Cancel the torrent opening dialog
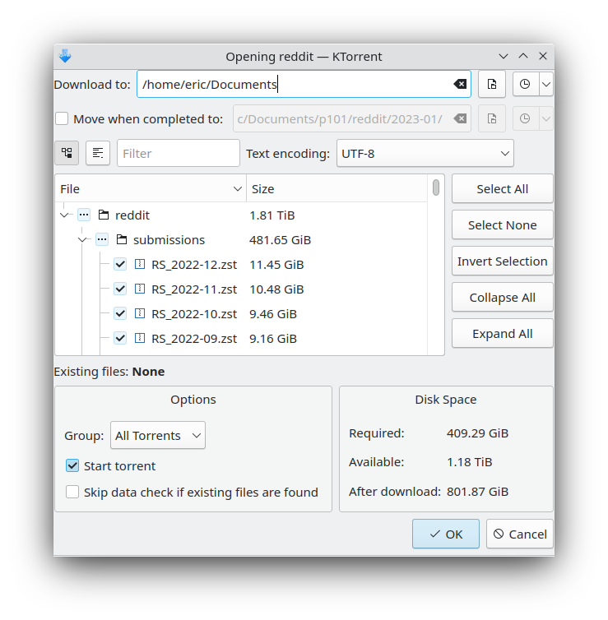Screen dimensions: 608x620 (520, 534)
